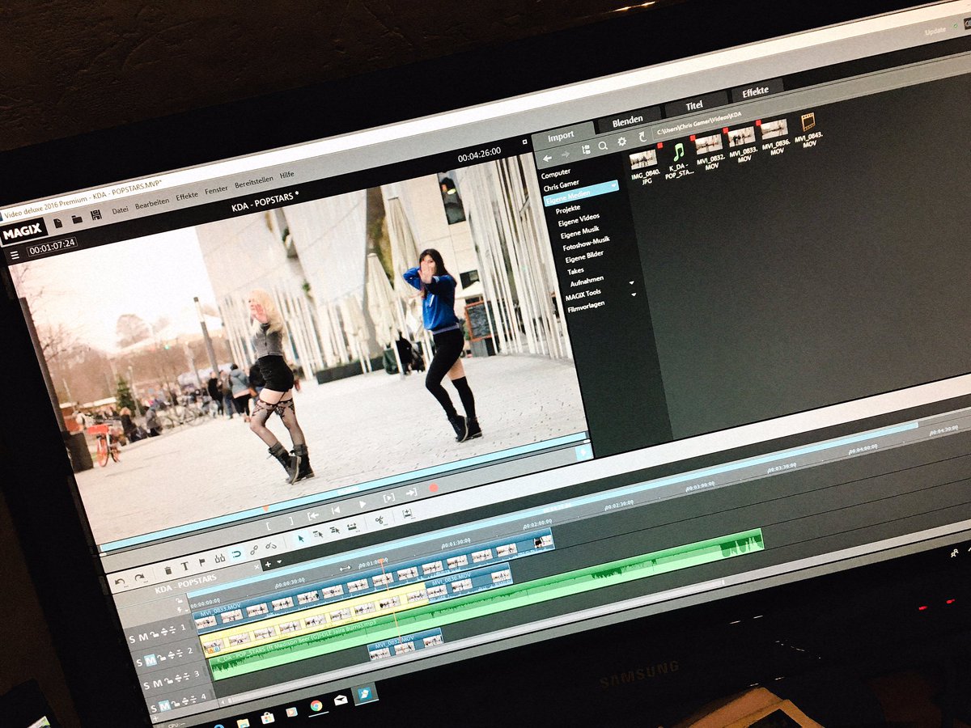971x728 pixels.
Task: Switch to the Titel tab
Action: tap(694, 105)
